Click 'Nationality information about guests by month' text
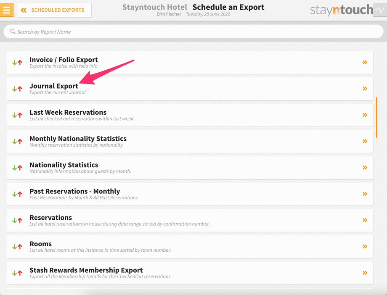The height and width of the screenshot is (295, 387). [x=80, y=171]
